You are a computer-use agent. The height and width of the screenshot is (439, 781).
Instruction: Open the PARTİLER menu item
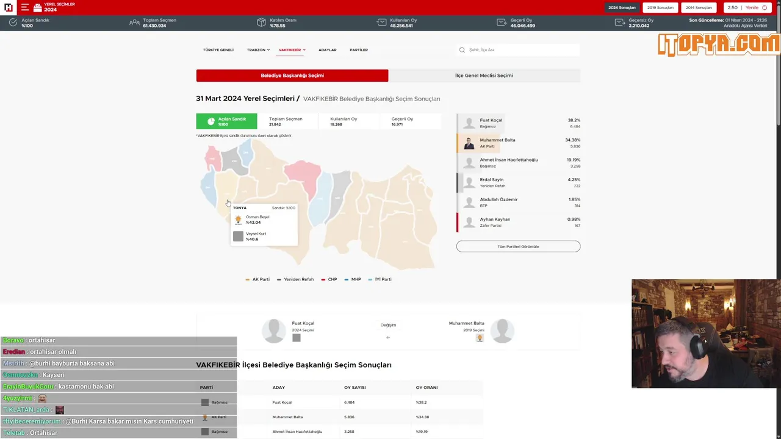point(359,50)
